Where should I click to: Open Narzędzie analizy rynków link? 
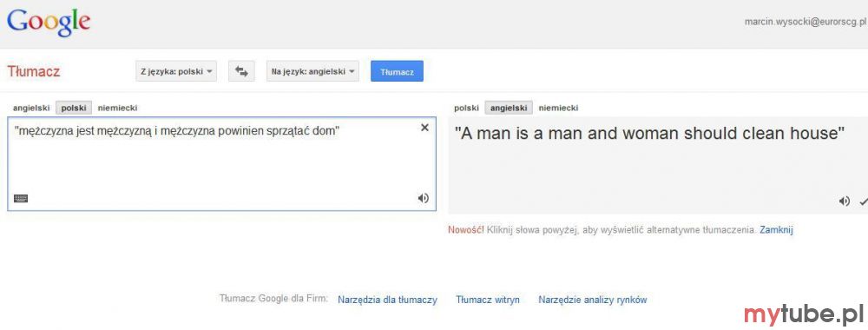(x=592, y=300)
